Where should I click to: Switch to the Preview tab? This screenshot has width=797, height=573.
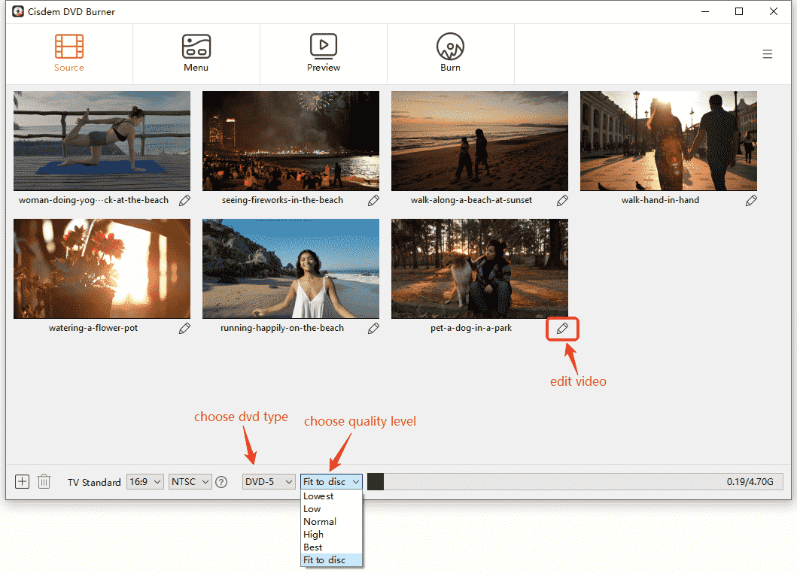(323, 53)
